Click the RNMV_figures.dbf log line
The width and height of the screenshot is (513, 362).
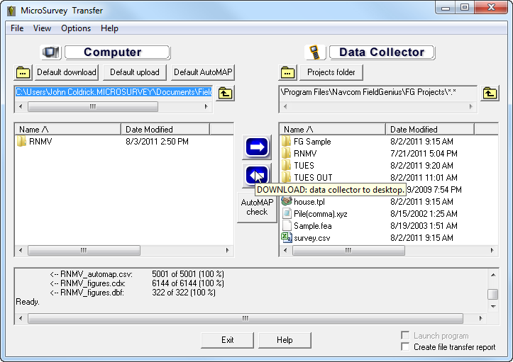coord(133,293)
